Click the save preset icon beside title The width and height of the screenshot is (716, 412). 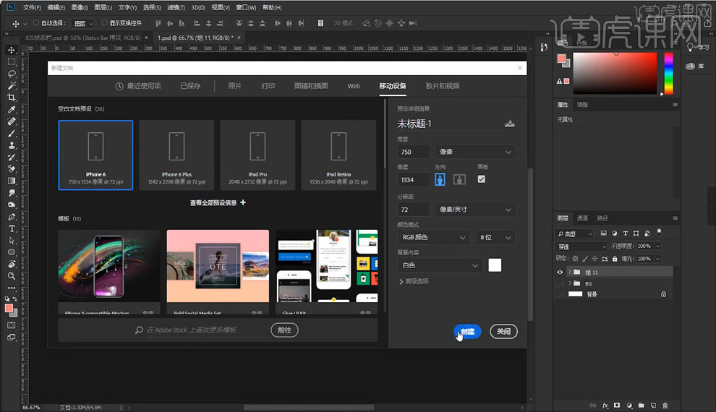(x=509, y=124)
